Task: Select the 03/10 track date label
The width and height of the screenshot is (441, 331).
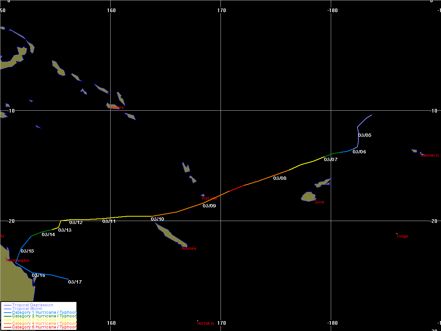Action: point(157,219)
